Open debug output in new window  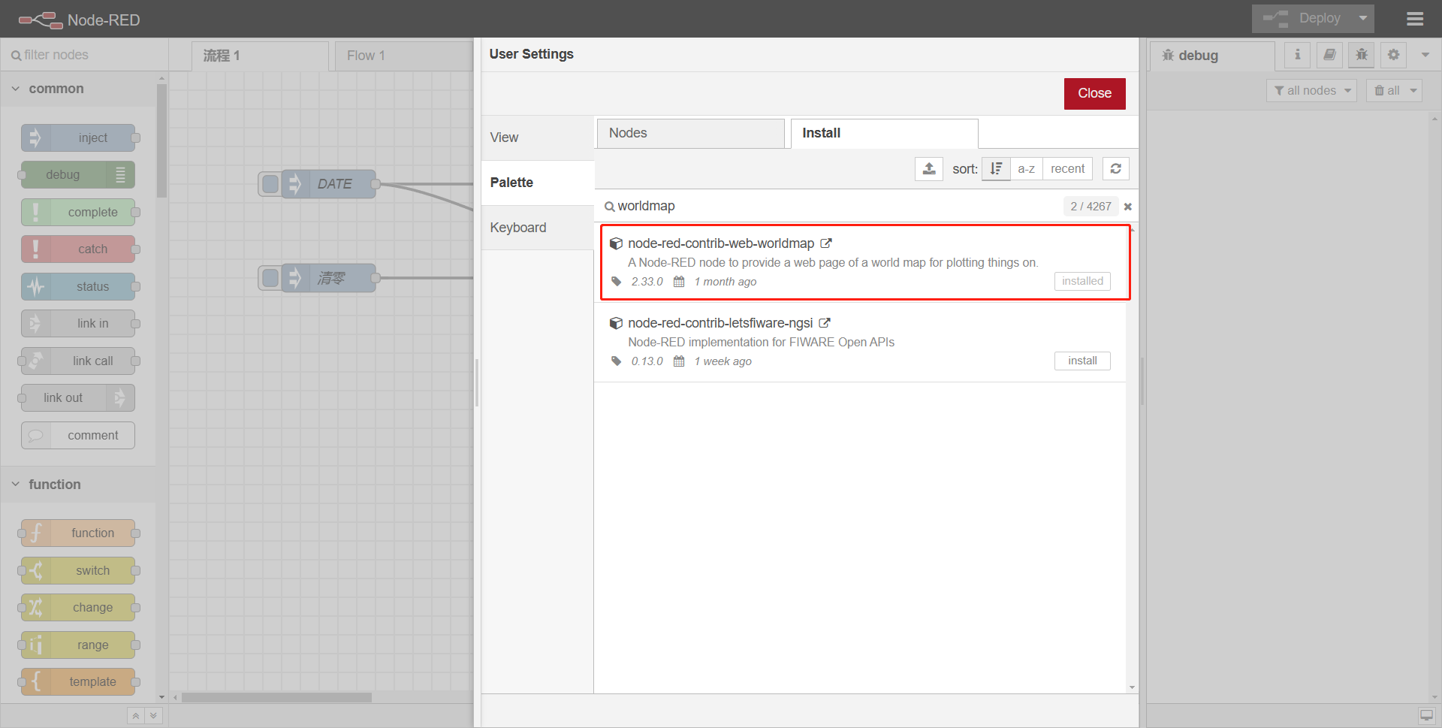point(1426,716)
